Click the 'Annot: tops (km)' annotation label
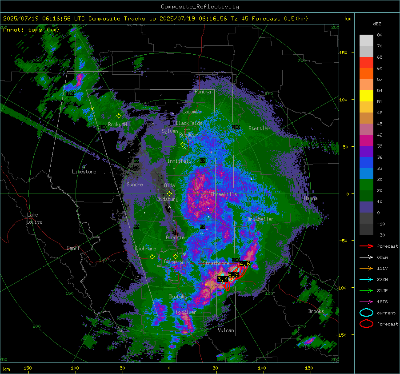The height and width of the screenshot is (374, 400). [x=32, y=30]
